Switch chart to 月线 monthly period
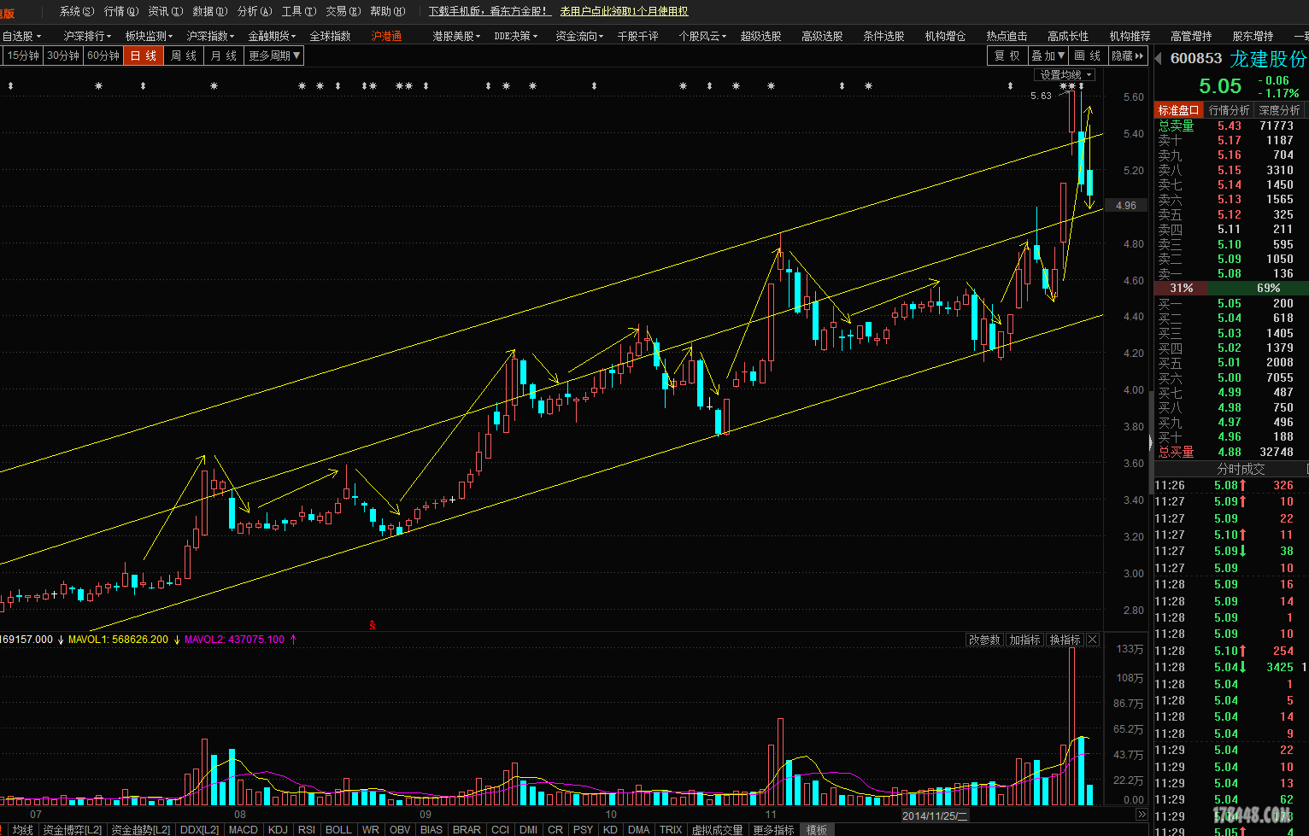1309x836 pixels. [x=224, y=56]
